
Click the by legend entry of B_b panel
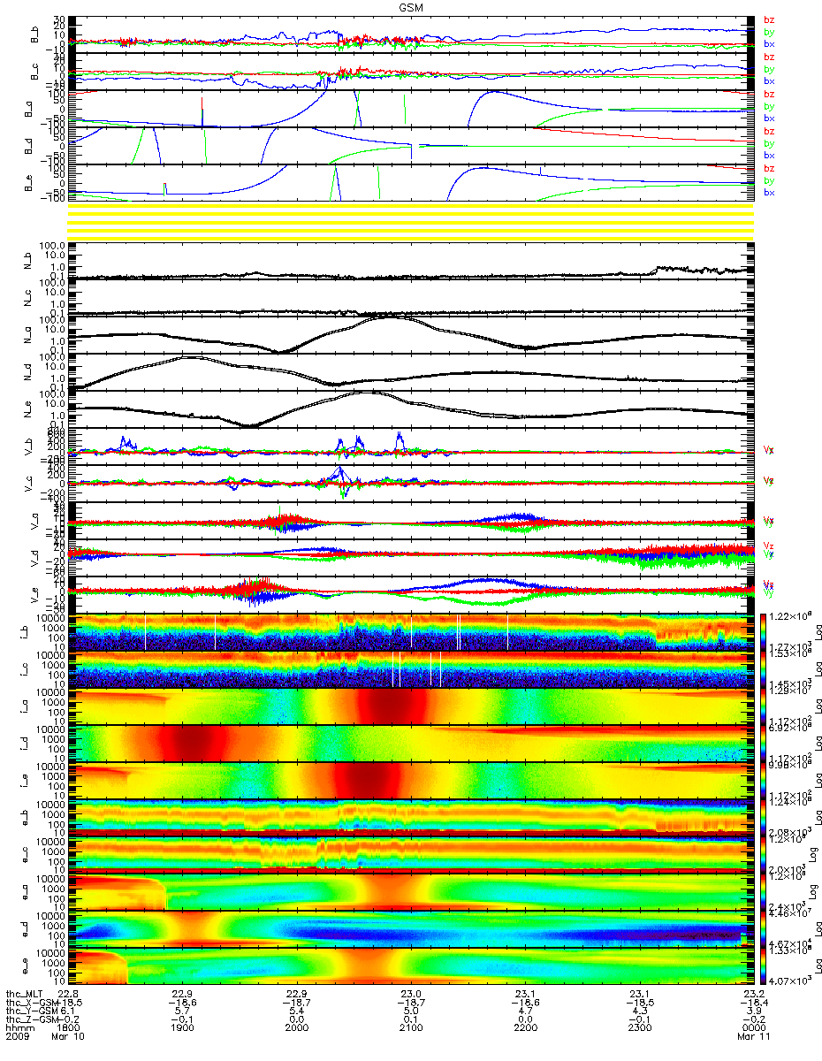click(x=769, y=32)
